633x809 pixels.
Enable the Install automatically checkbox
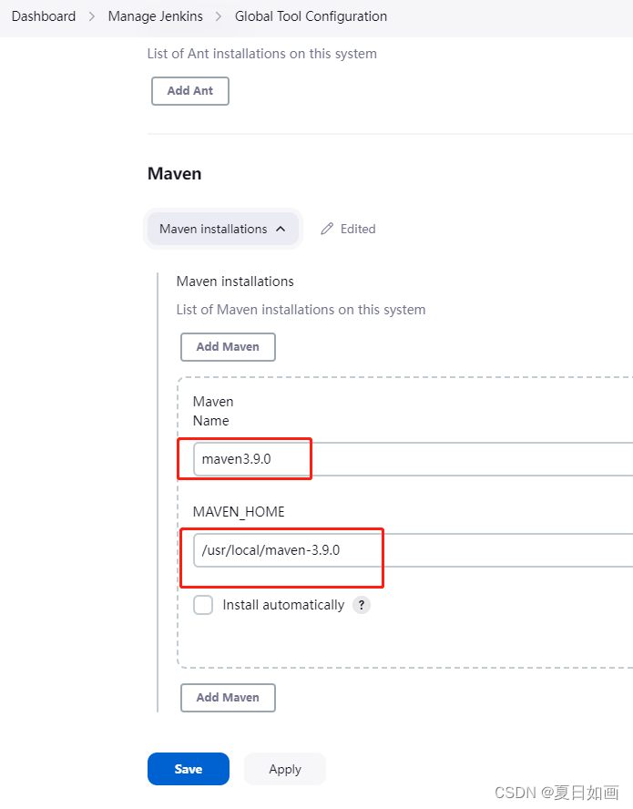[x=202, y=604]
